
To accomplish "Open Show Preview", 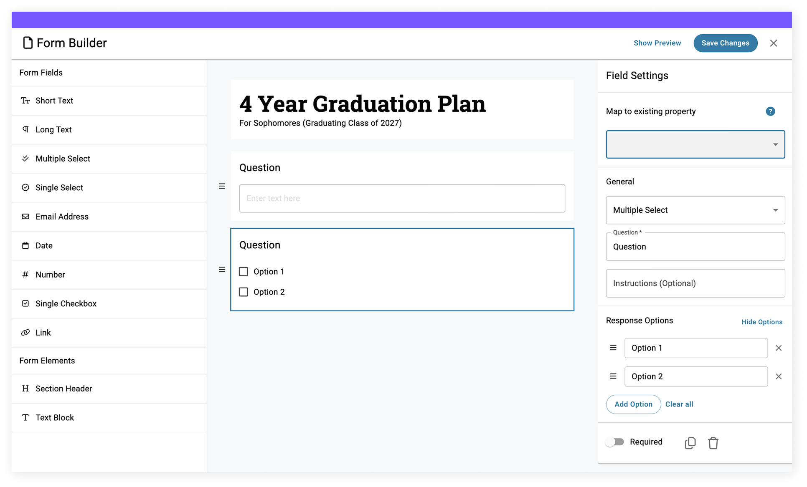I will click(657, 43).
